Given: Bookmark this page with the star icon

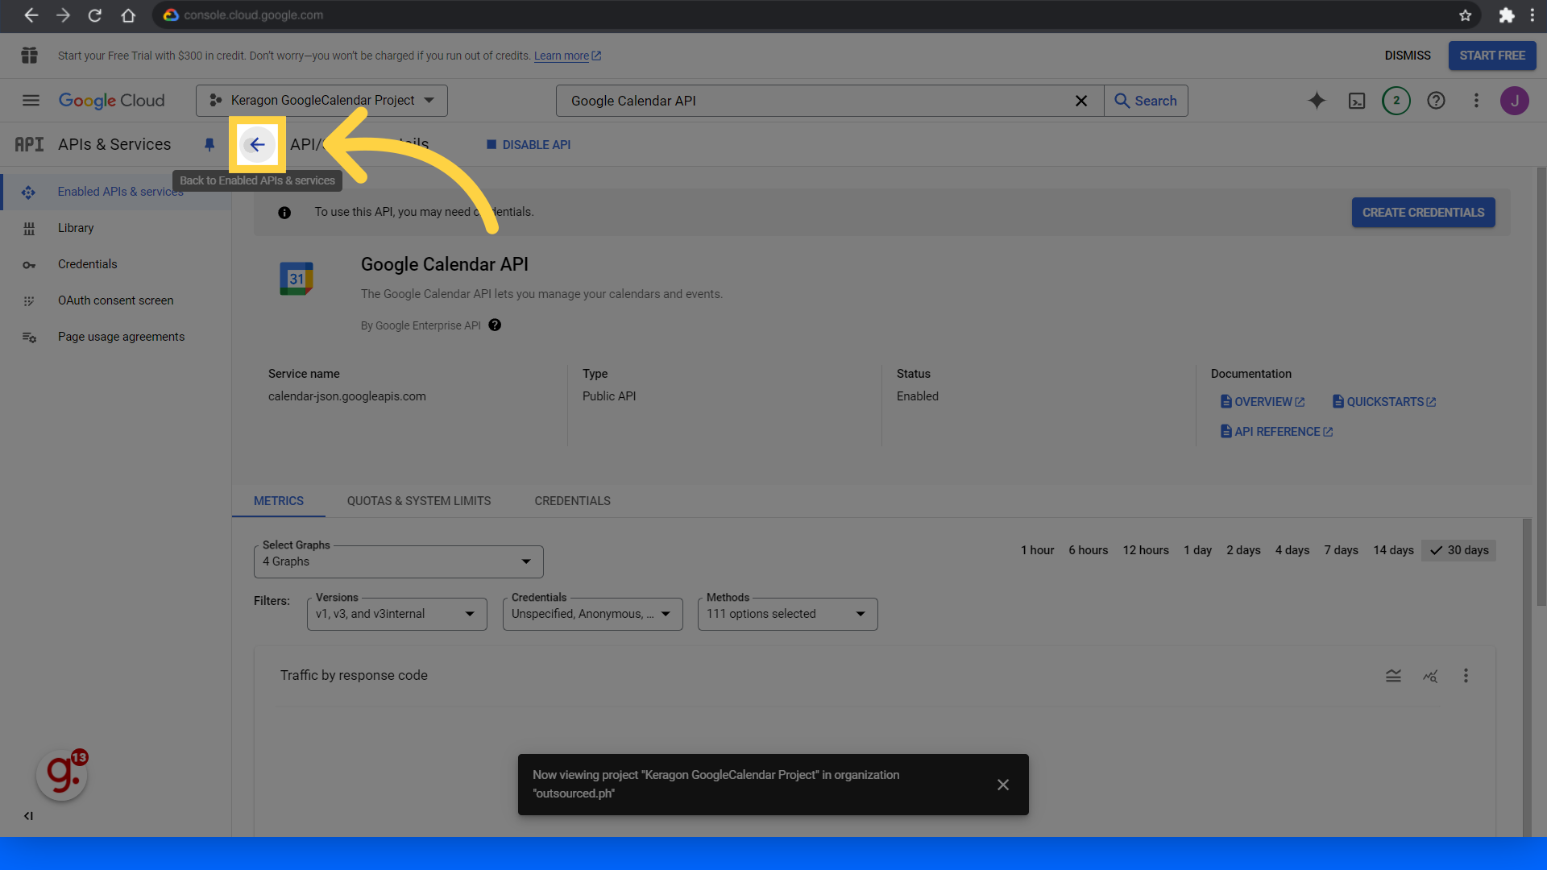Looking at the screenshot, I should coord(1465,15).
